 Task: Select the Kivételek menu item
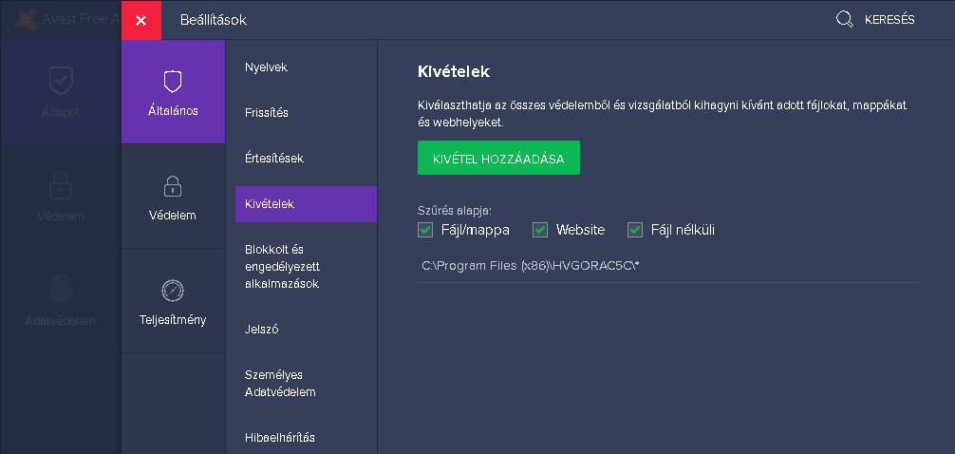(306, 204)
